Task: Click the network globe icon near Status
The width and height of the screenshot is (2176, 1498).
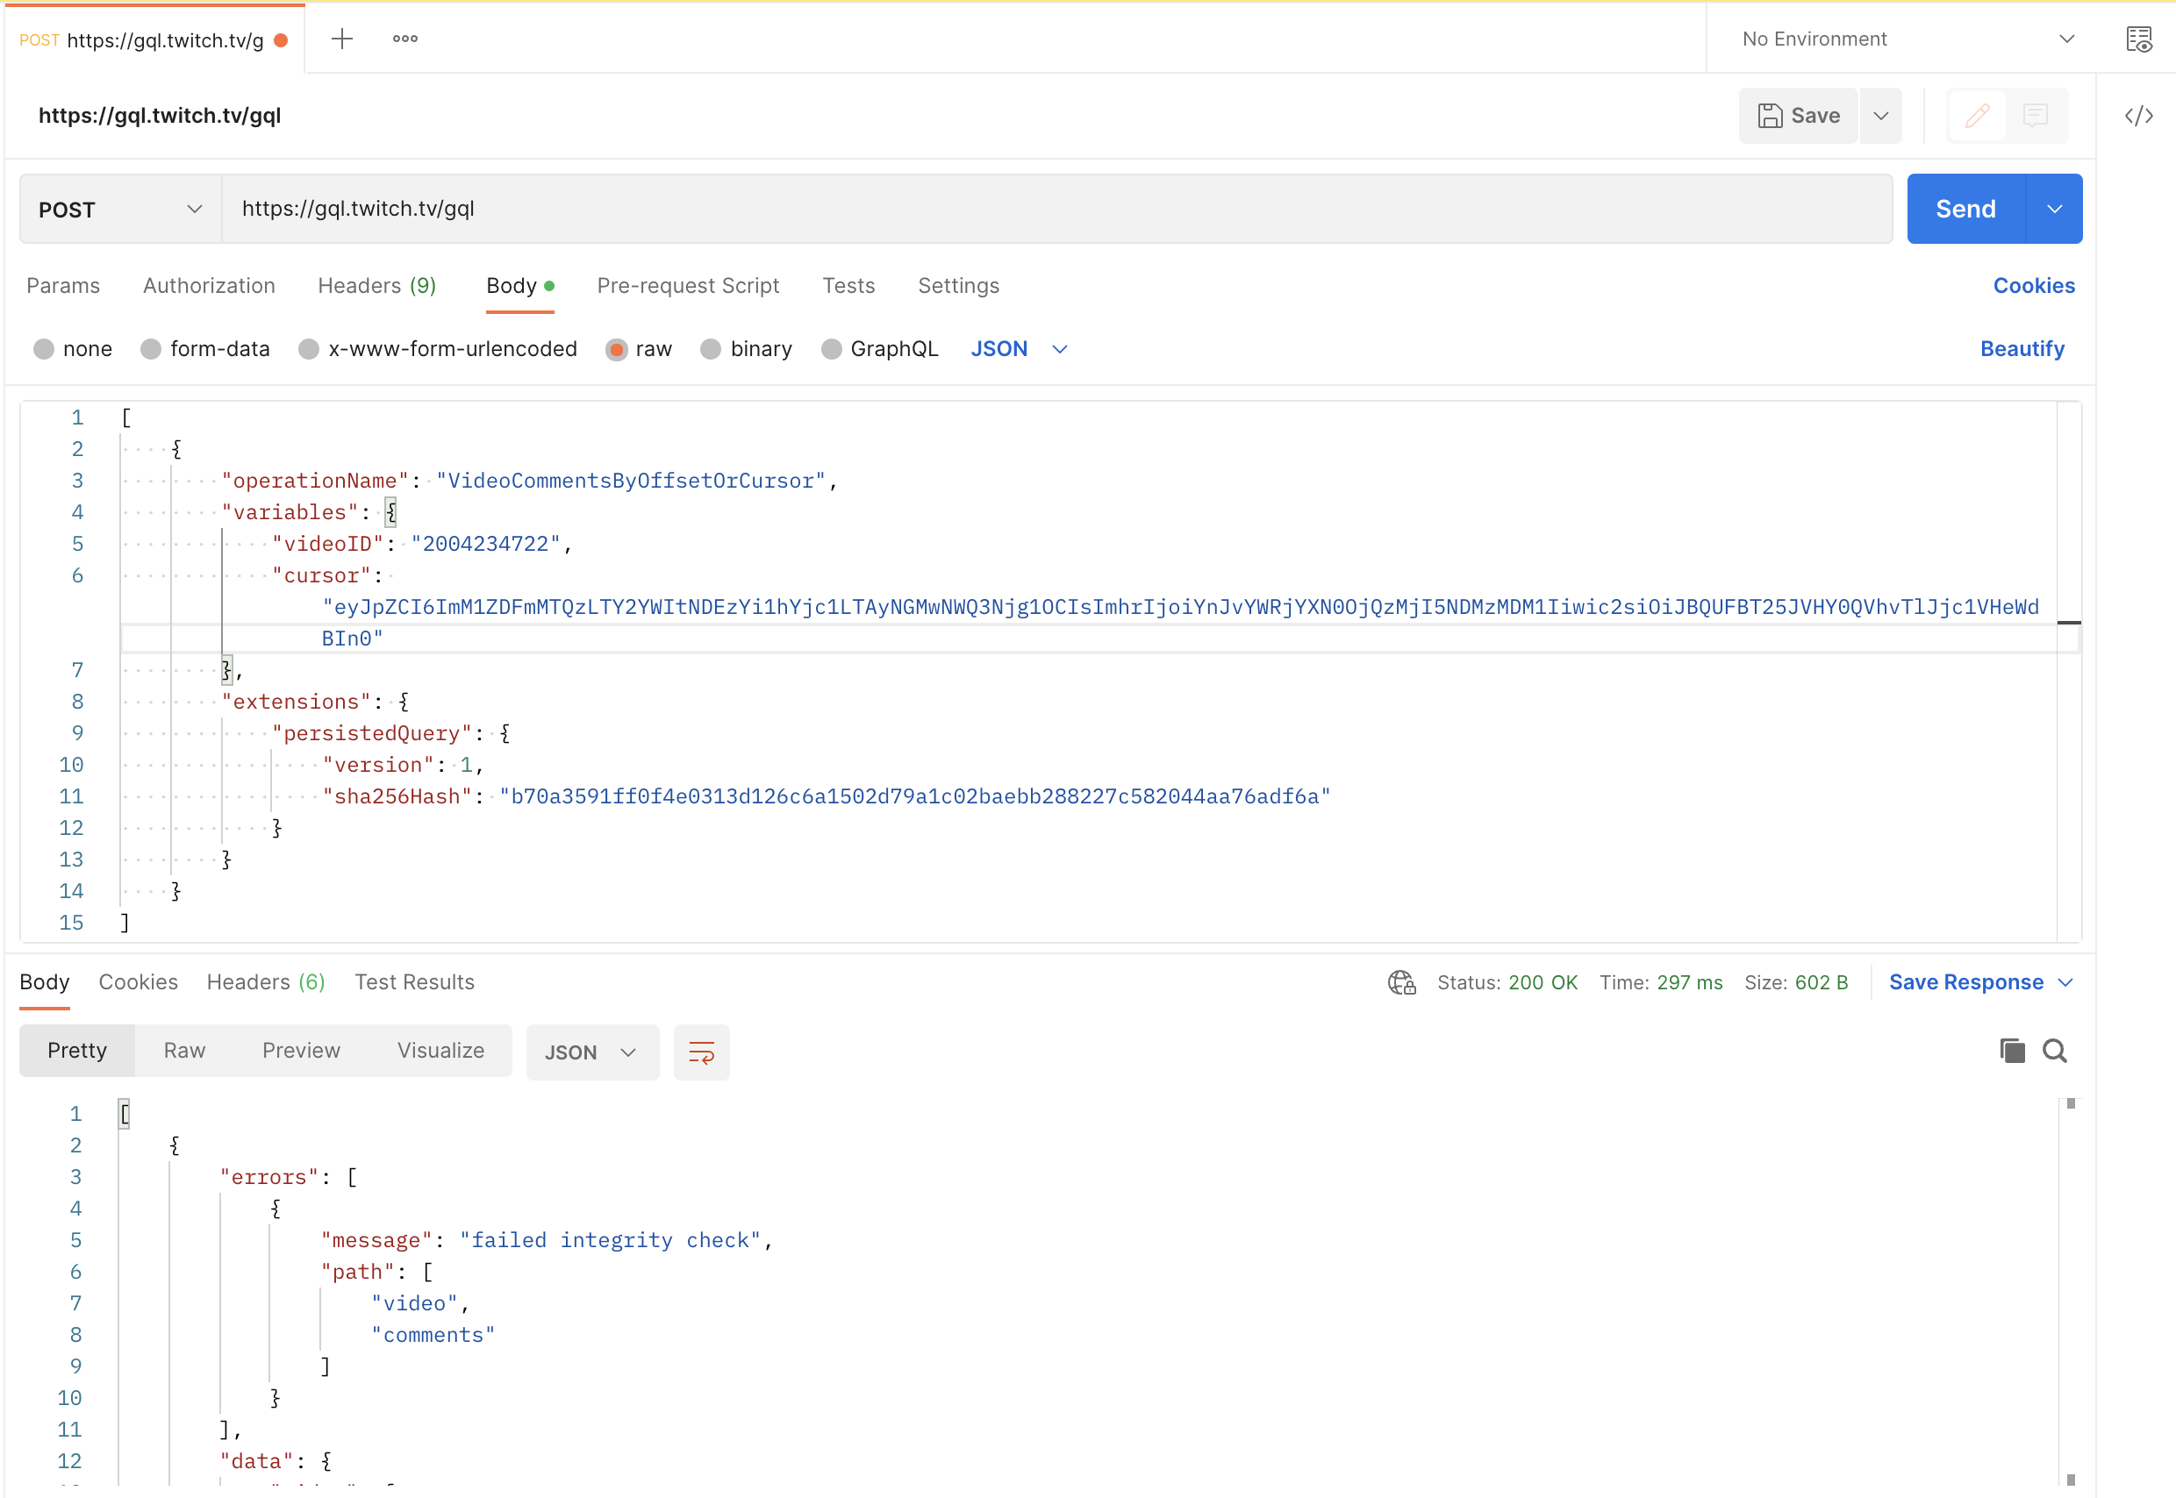Action: pos(1400,981)
